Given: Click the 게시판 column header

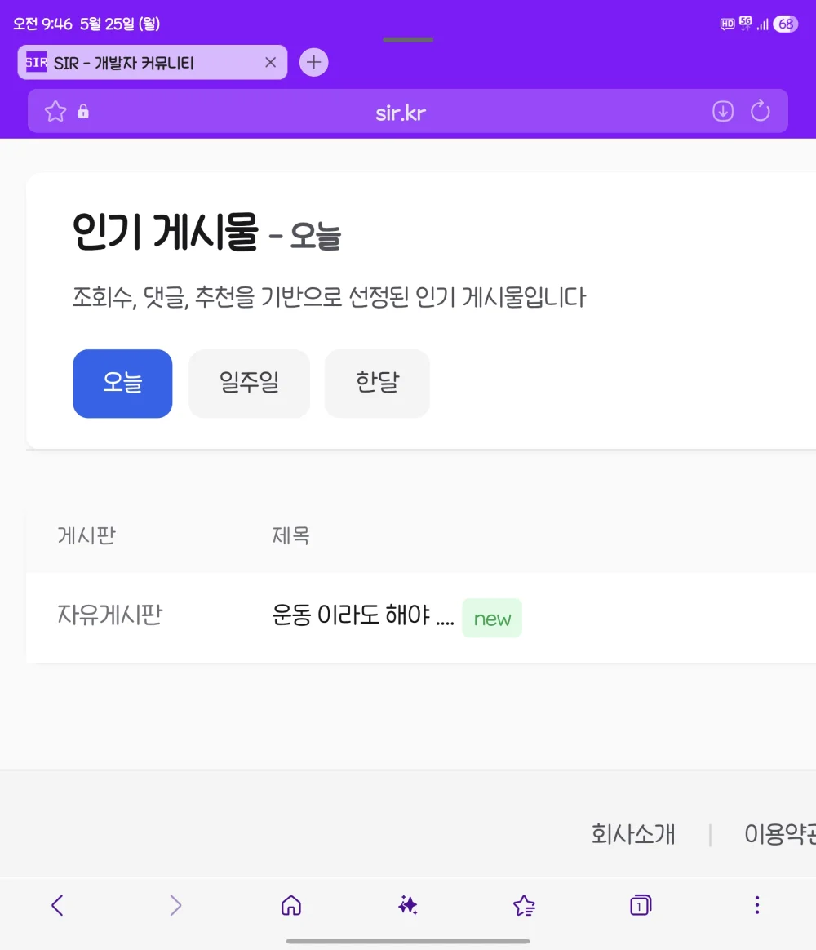Looking at the screenshot, I should (x=86, y=535).
